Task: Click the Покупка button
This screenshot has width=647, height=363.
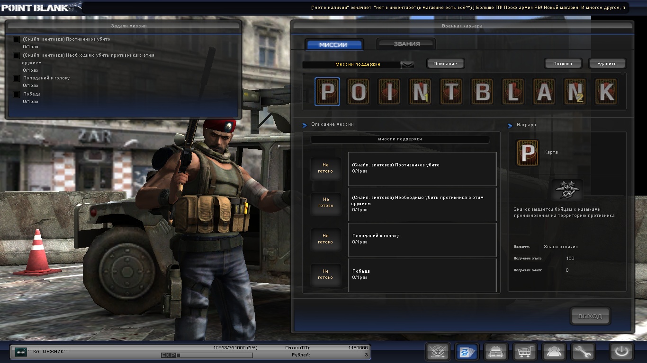Action: (563, 64)
